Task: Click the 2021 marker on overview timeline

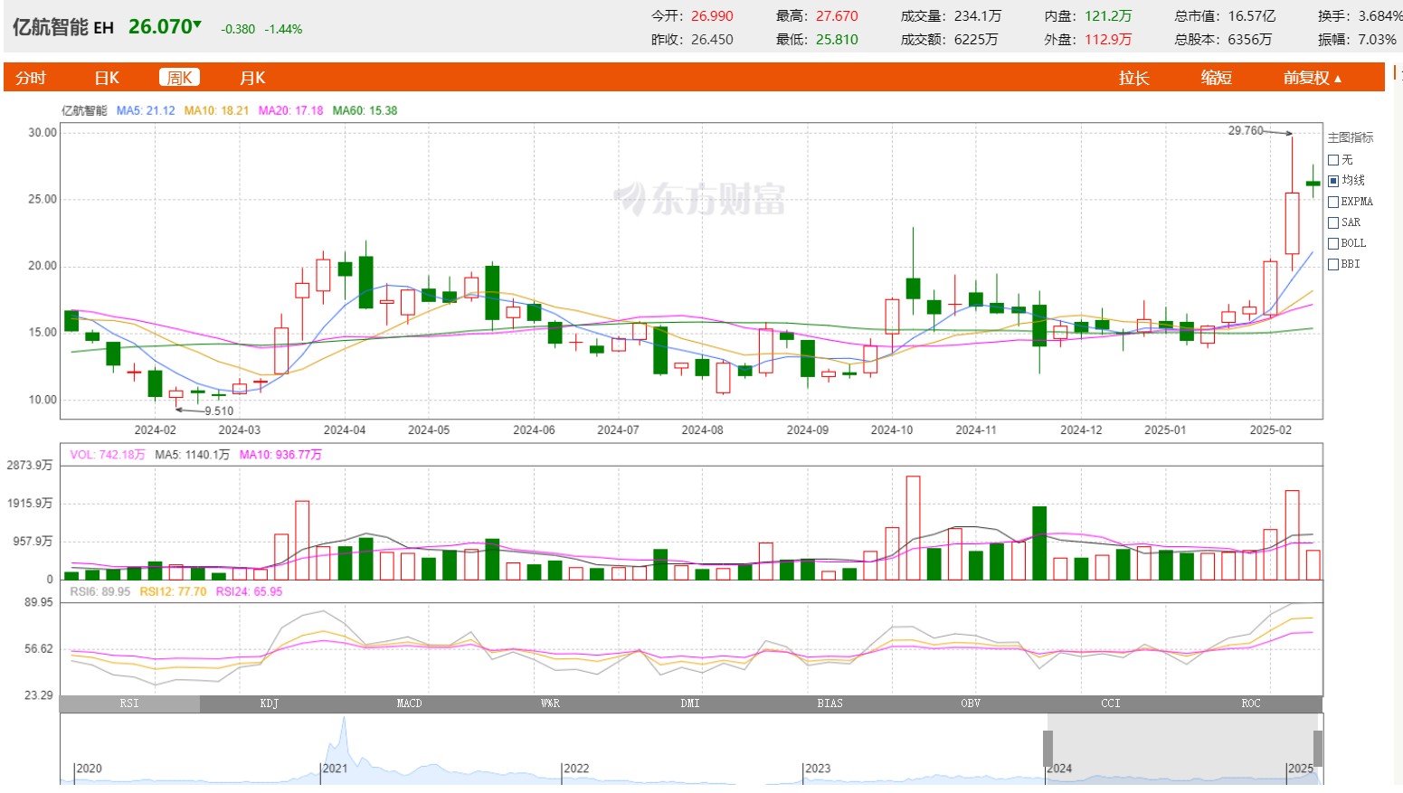Action: tap(335, 769)
